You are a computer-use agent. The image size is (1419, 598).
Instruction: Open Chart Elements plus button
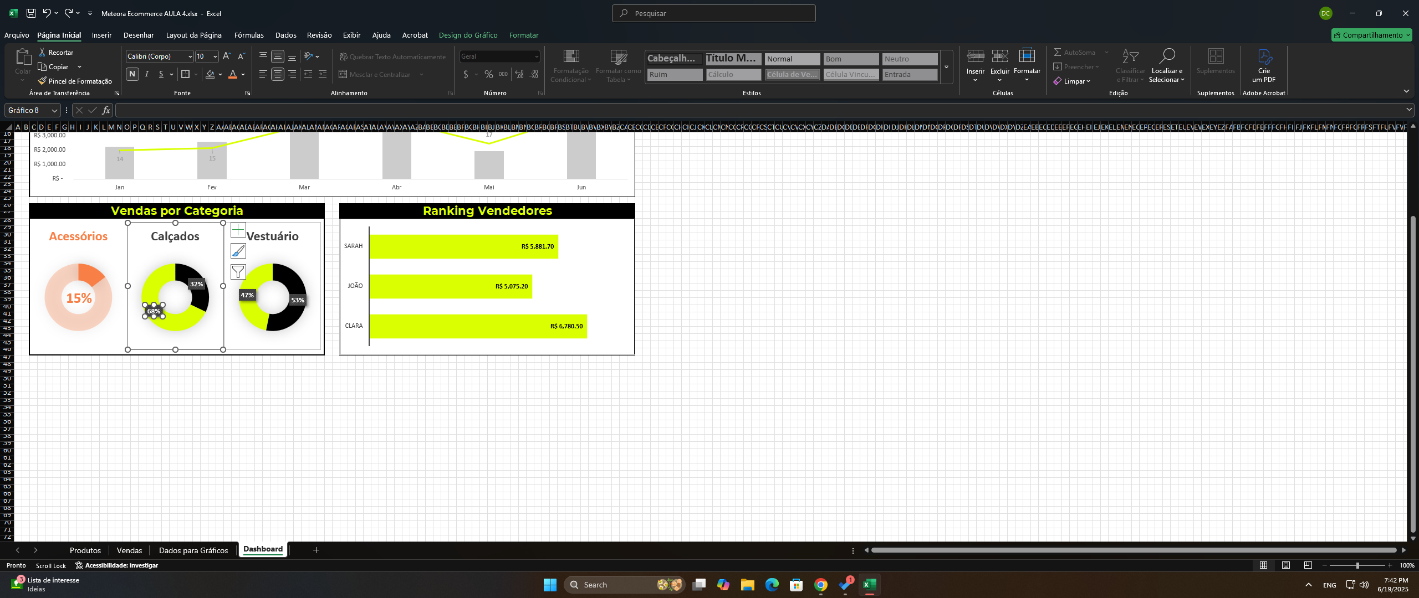(x=238, y=230)
